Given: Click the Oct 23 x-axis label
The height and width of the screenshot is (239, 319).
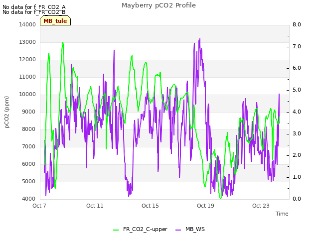Looking at the screenshot, I should [x=261, y=206].
